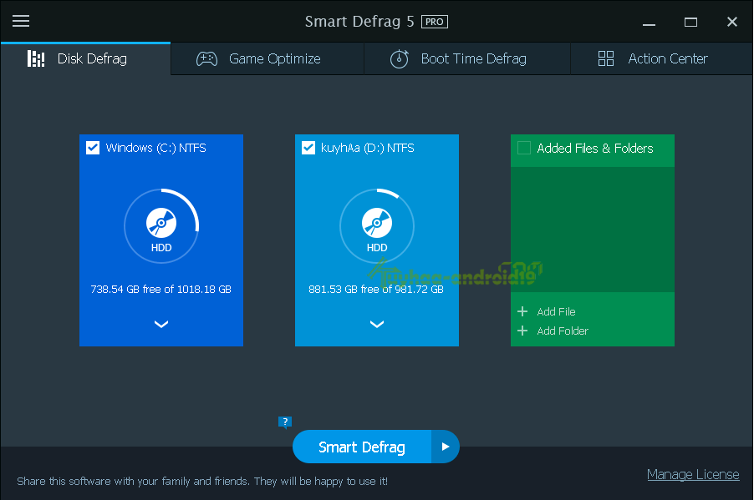Viewport: 754px width, 500px height.
Task: Click the 881.53 GB free of 981.72 GB text
Action: click(x=376, y=289)
